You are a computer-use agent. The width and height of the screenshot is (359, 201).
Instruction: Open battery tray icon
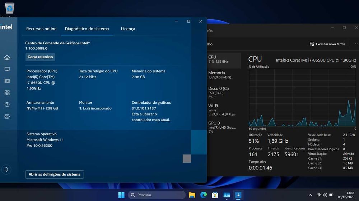click(x=331, y=195)
